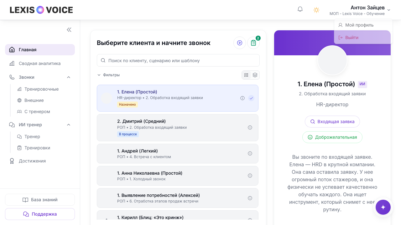Select client 2. Дмитрий (Средний)

(x=178, y=127)
